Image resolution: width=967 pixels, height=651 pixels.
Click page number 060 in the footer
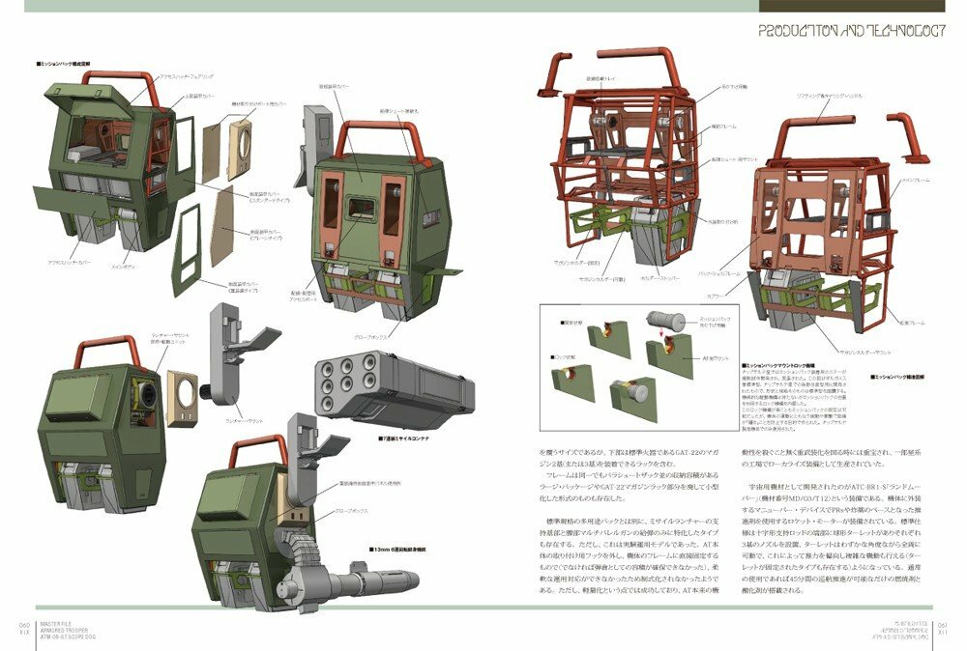pos(25,625)
